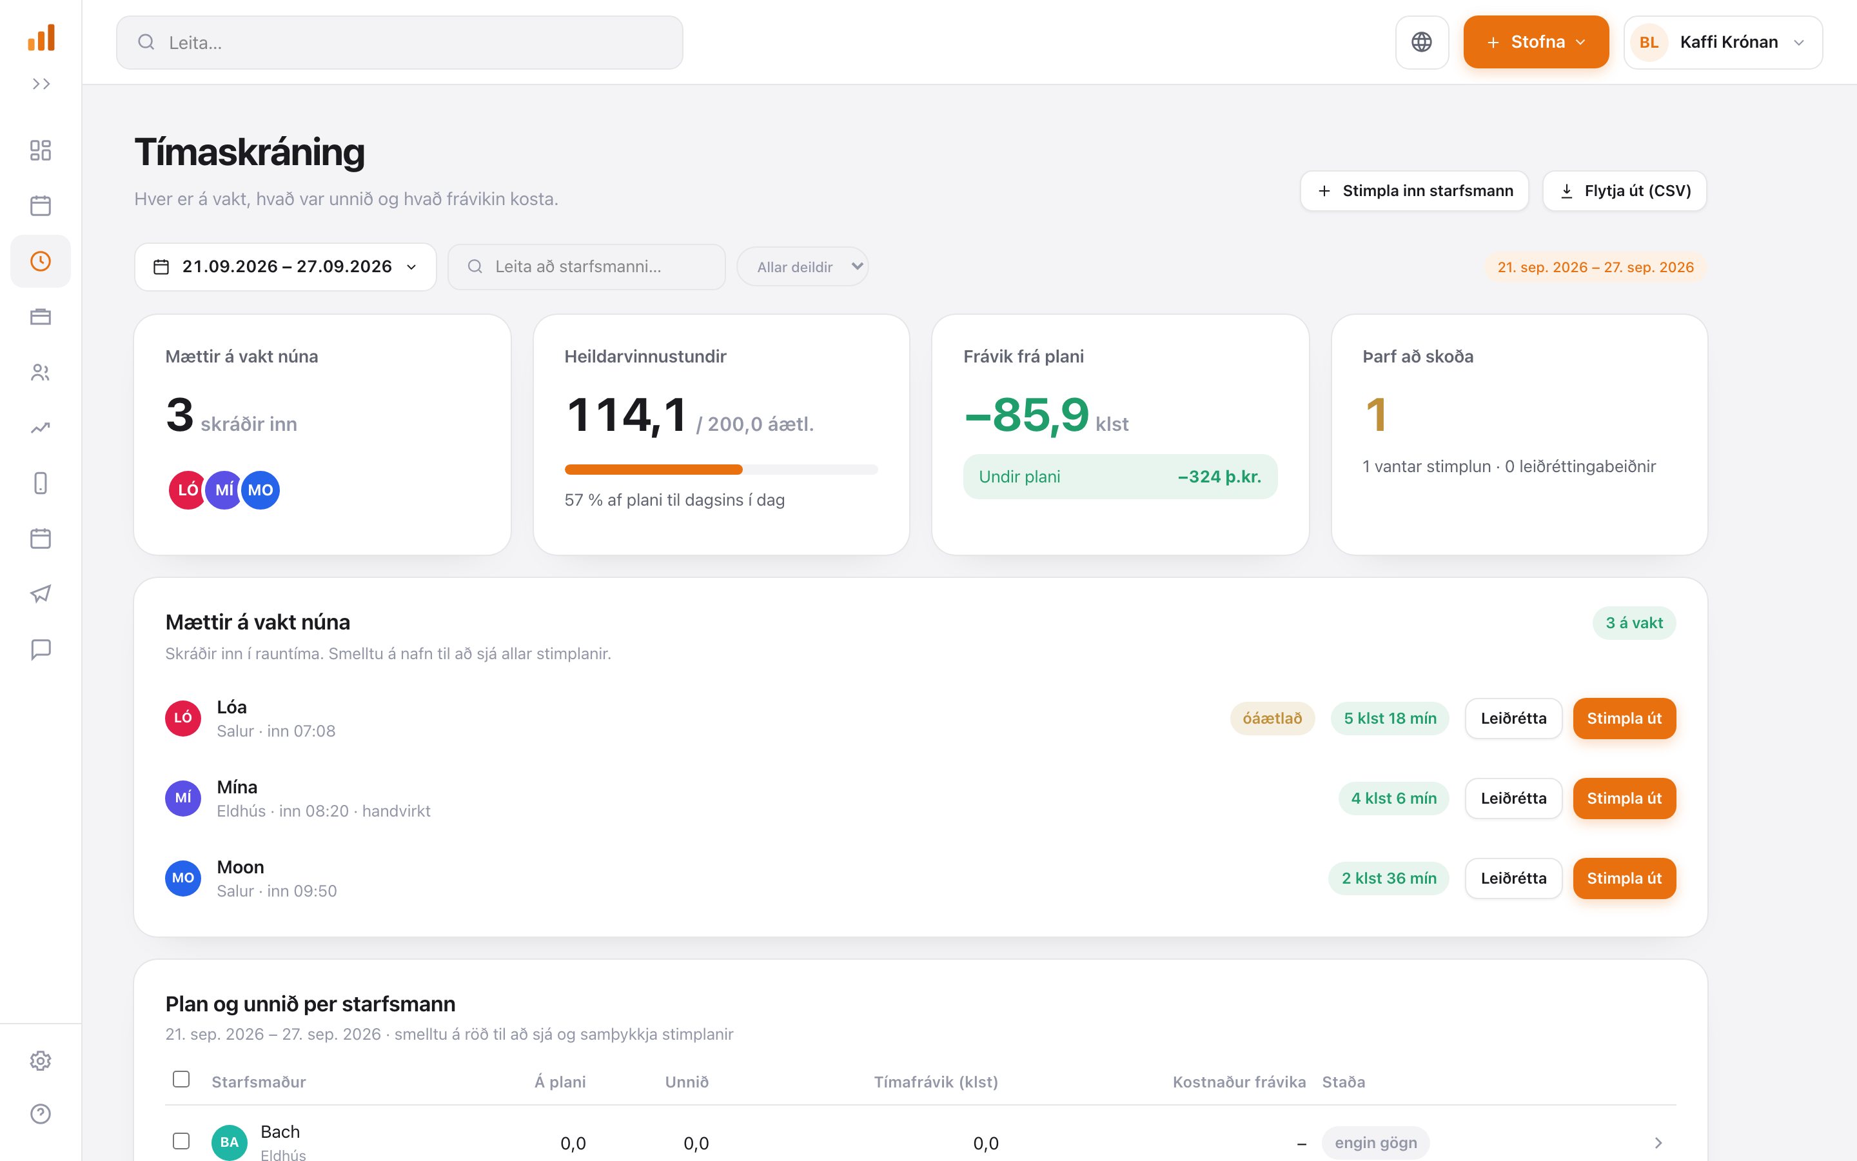Click the 3 á vakt badge

pyautogui.click(x=1634, y=622)
